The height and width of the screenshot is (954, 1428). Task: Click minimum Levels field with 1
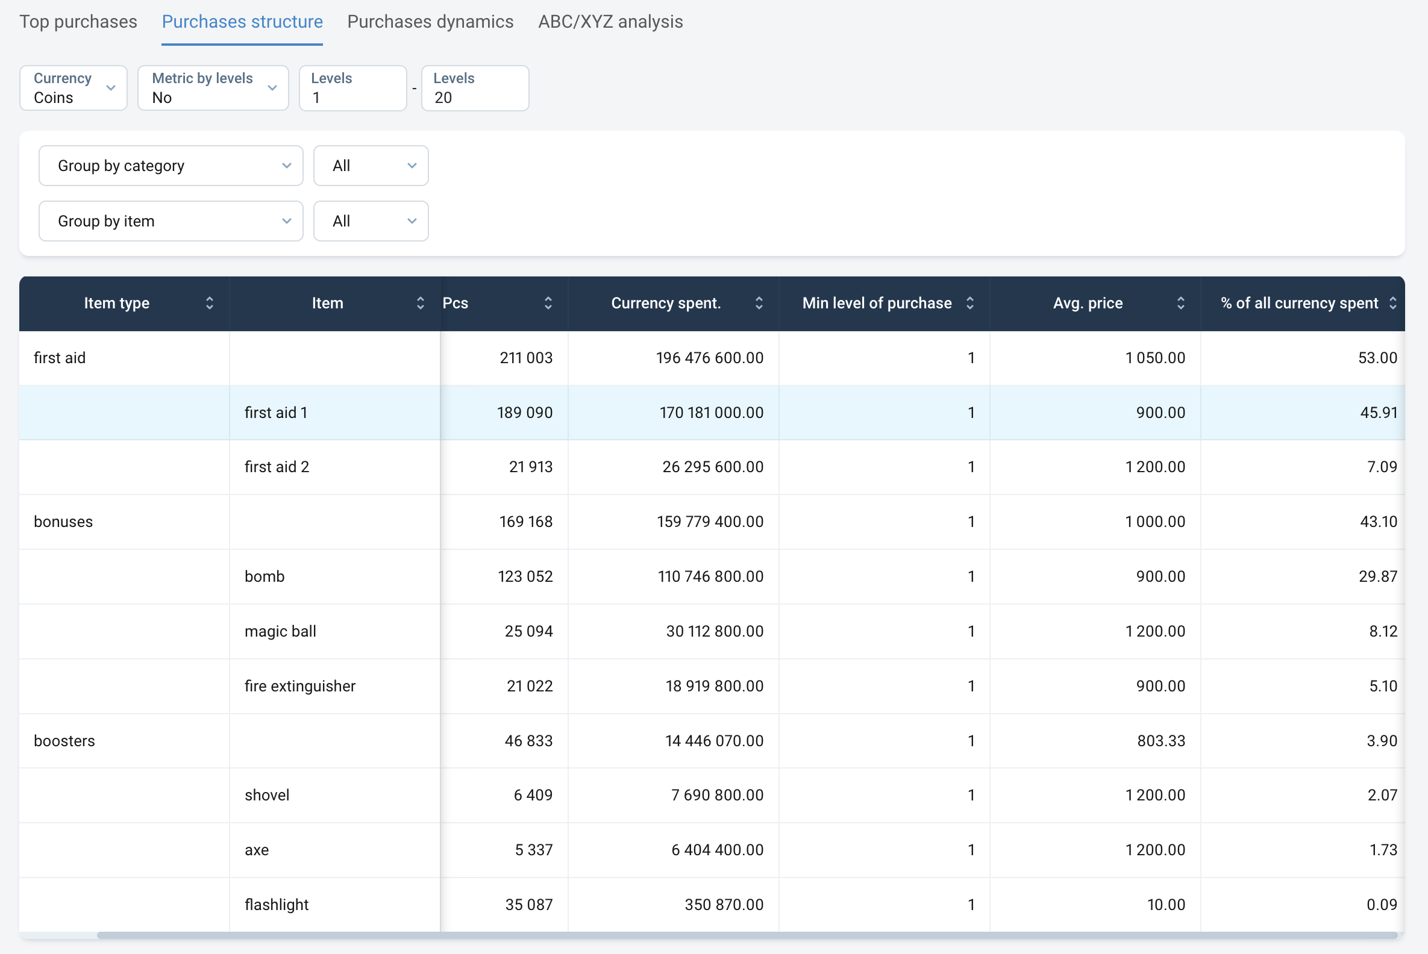click(x=353, y=88)
